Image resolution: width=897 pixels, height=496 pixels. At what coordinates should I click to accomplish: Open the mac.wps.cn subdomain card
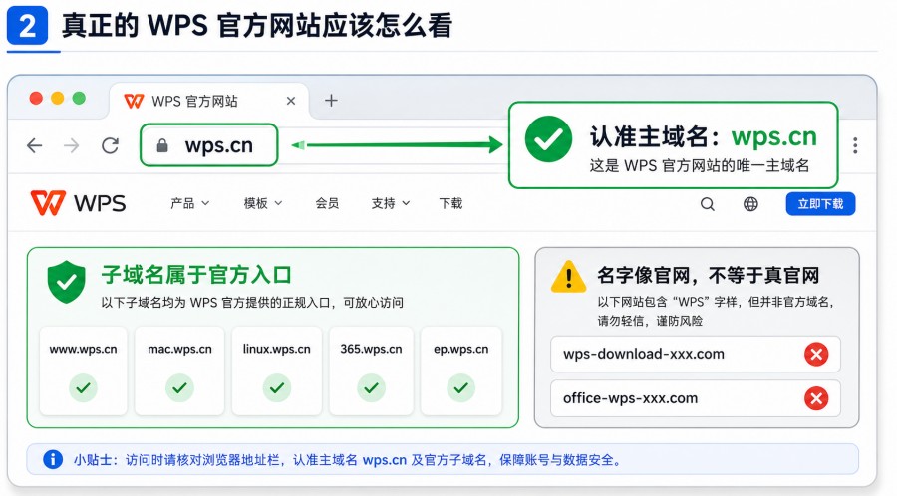point(179,371)
